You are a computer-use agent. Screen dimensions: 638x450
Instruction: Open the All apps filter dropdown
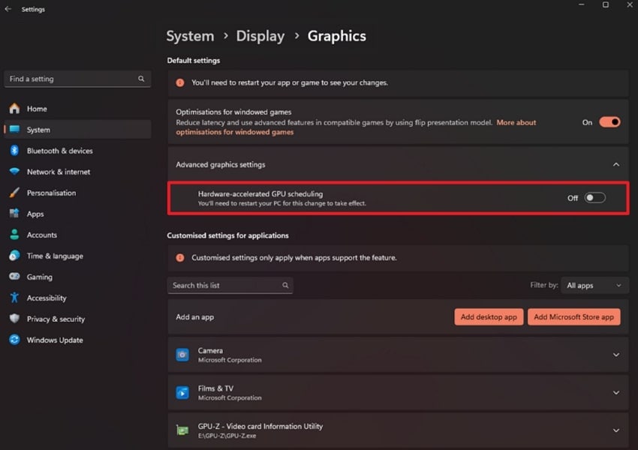point(594,285)
